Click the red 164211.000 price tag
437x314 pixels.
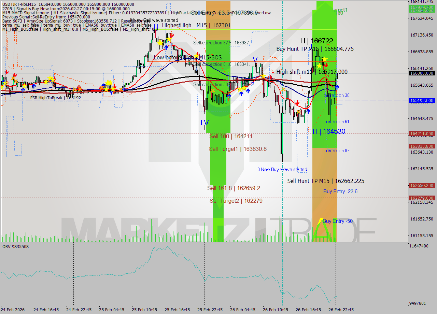coord(422,133)
